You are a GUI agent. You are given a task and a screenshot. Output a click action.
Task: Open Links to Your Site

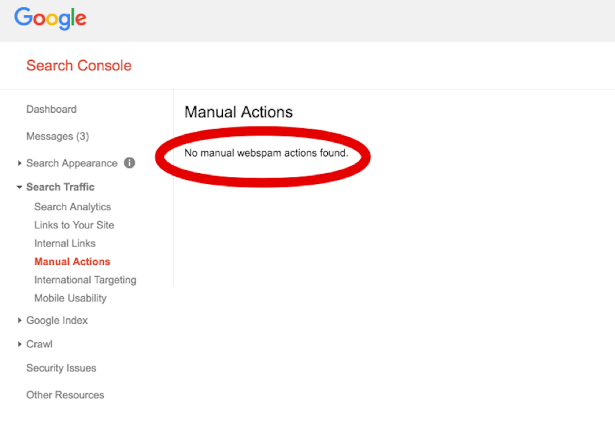coord(74,225)
